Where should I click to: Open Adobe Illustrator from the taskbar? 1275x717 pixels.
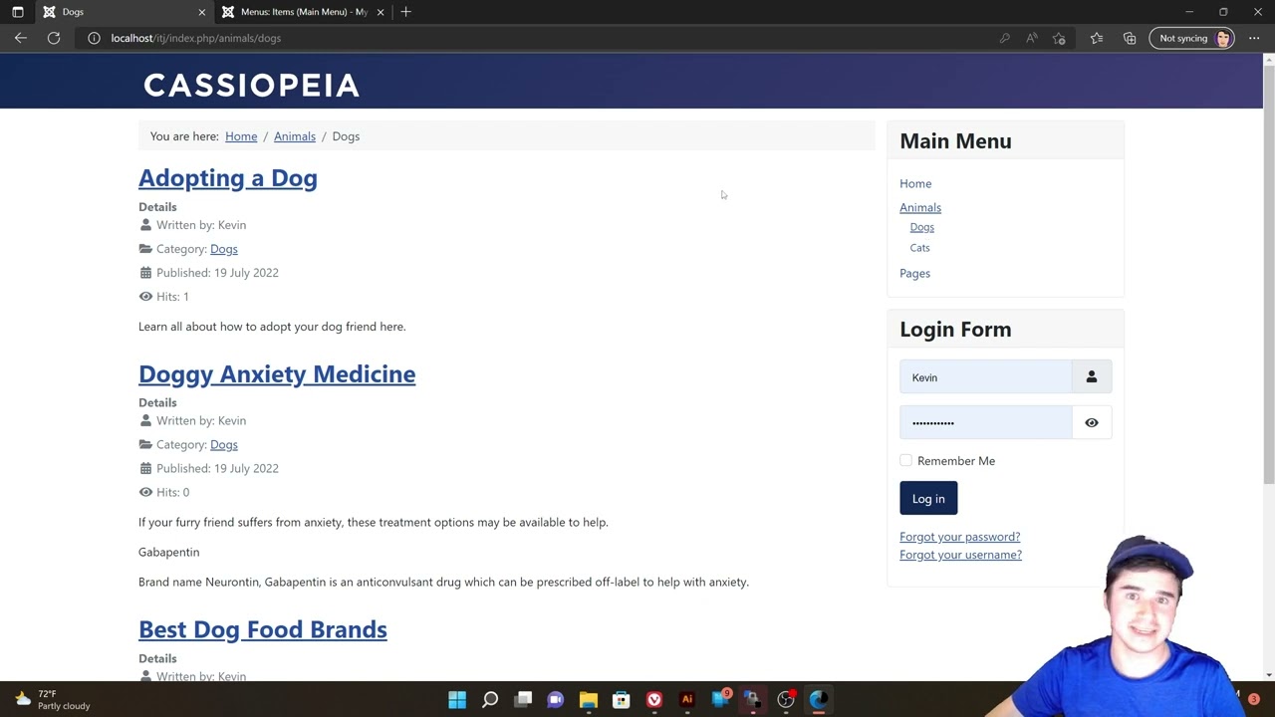click(687, 700)
